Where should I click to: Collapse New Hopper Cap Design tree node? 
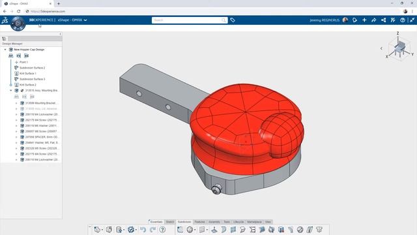5,50
